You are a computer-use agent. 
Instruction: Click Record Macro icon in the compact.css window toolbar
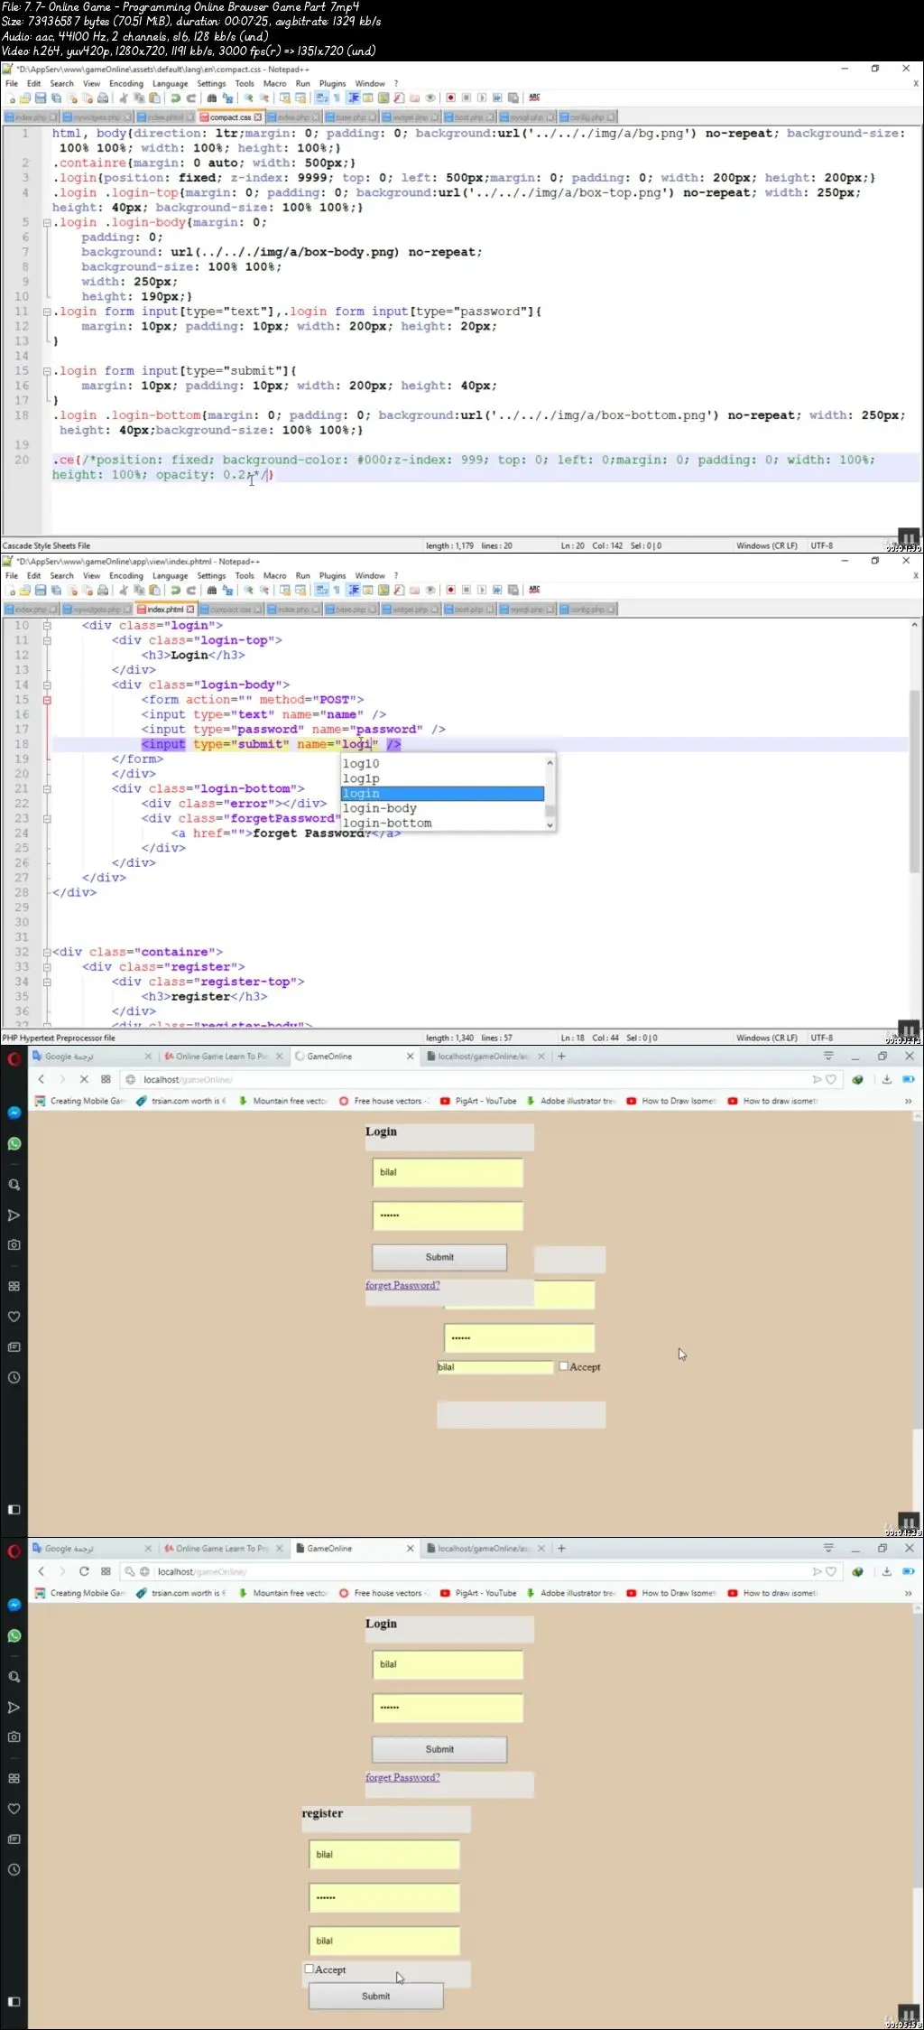(450, 98)
